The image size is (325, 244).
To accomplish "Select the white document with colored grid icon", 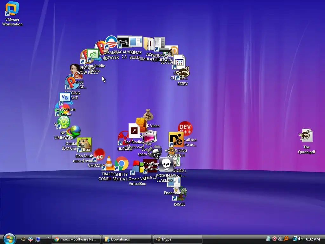I will tap(179, 62).
